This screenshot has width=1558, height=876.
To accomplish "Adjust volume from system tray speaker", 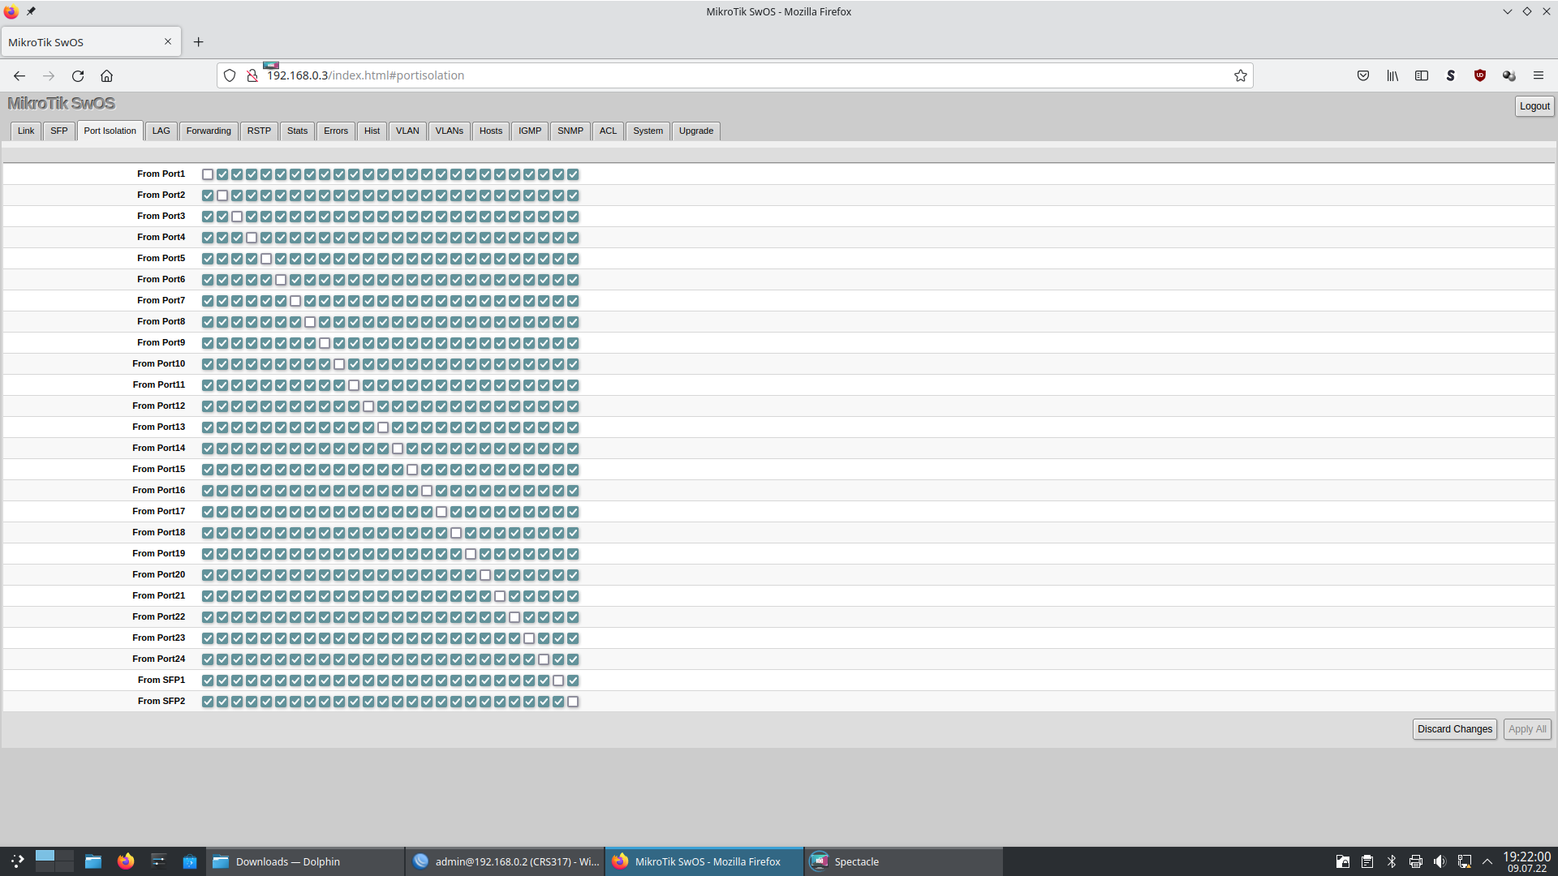I will [x=1440, y=861].
